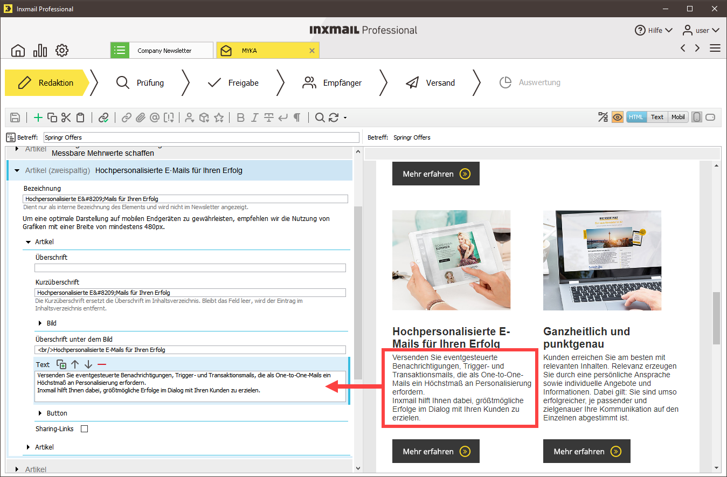This screenshot has height=477, width=727.
Task: Switch to the Company Newsletter tab
Action: [x=162, y=50]
